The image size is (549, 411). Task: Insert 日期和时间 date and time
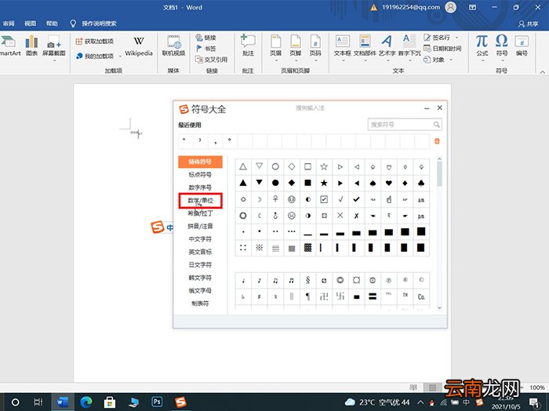(x=442, y=49)
